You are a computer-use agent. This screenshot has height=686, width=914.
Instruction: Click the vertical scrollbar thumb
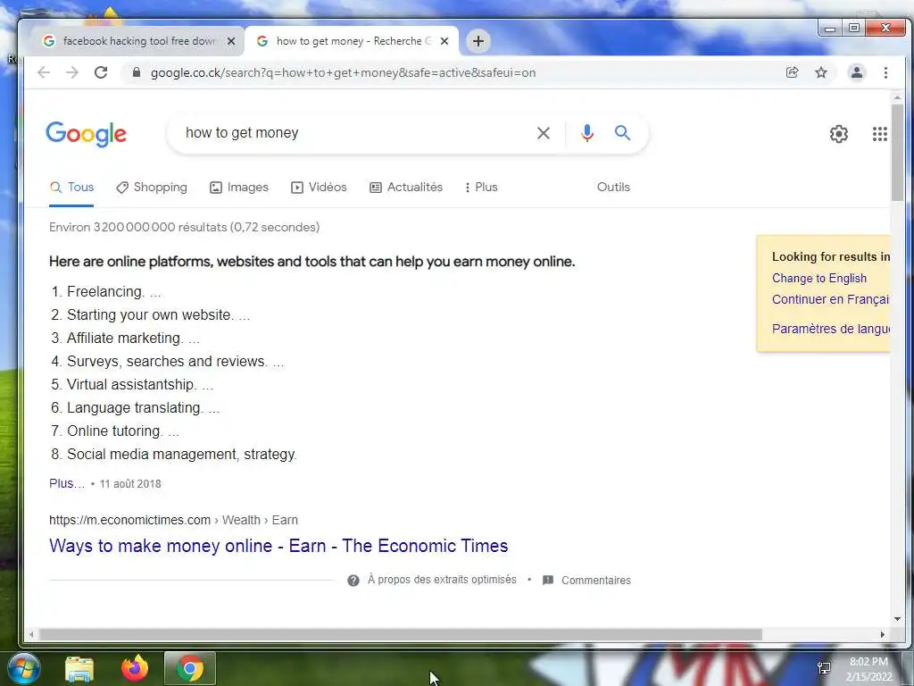pos(896,153)
